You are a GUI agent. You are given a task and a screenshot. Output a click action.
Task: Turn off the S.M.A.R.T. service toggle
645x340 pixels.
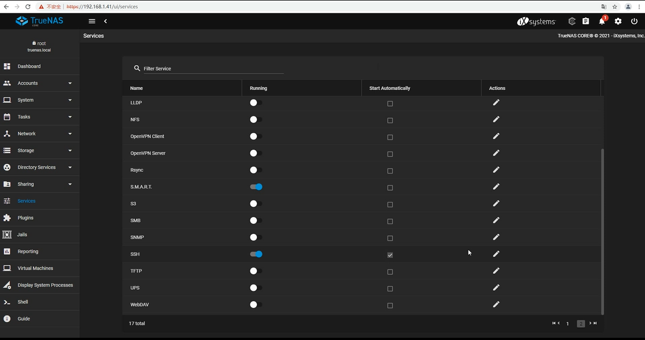256,187
